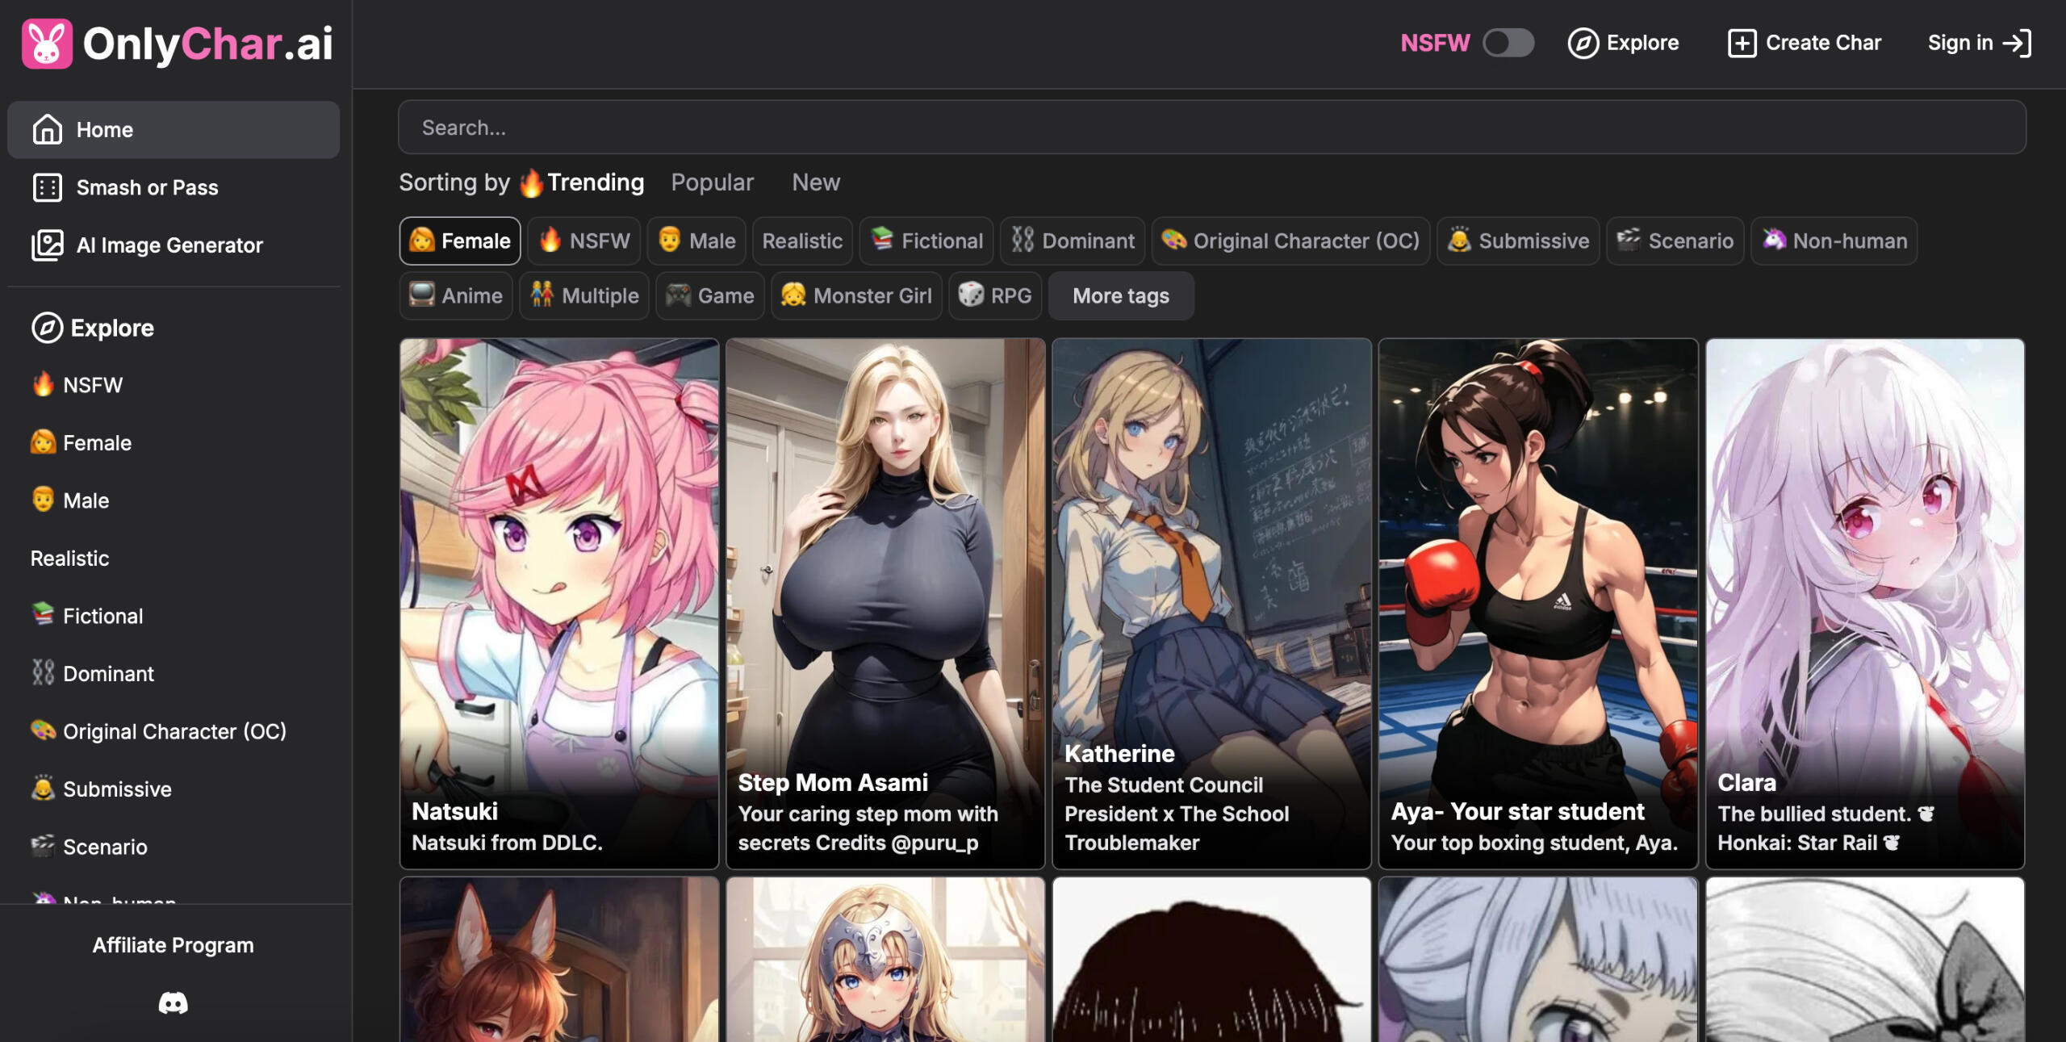Open Explore from the top header
This screenshot has height=1042, width=2066.
point(1623,43)
